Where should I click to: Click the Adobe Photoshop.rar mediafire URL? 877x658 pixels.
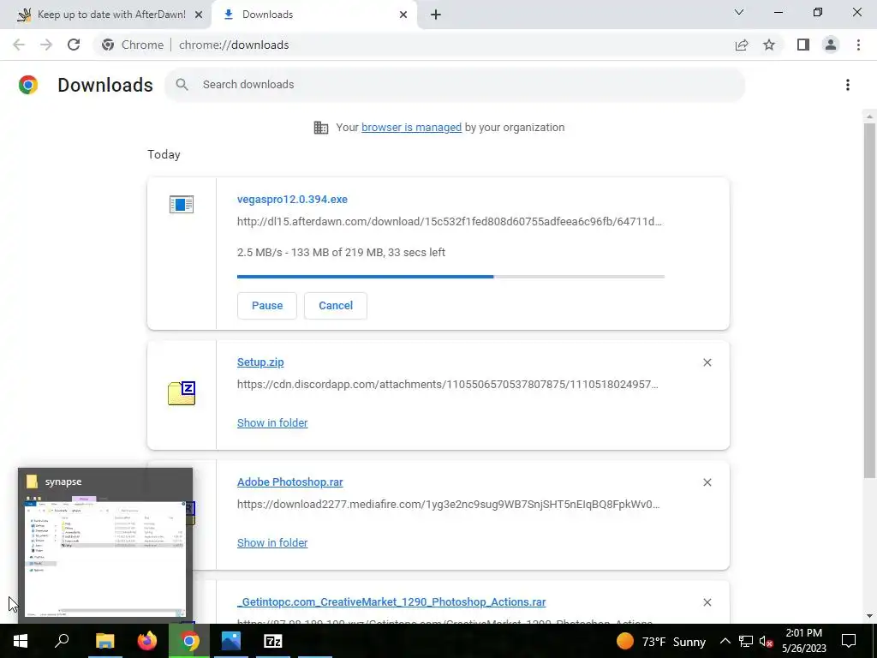point(449,504)
